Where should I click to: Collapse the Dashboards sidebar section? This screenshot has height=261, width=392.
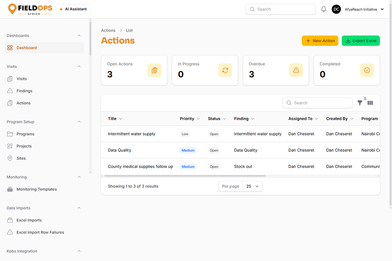click(79, 36)
